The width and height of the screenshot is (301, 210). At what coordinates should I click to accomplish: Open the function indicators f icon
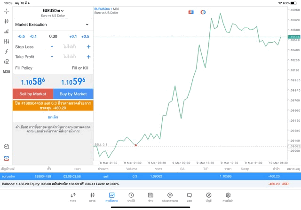(6, 51)
